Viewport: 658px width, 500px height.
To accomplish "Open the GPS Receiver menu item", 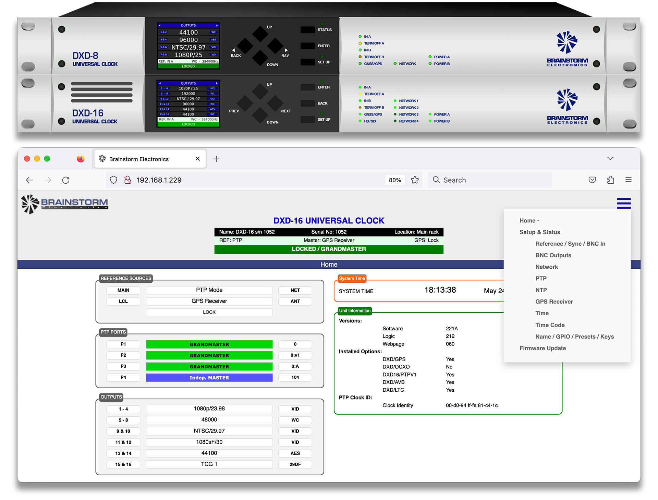I will click(554, 302).
